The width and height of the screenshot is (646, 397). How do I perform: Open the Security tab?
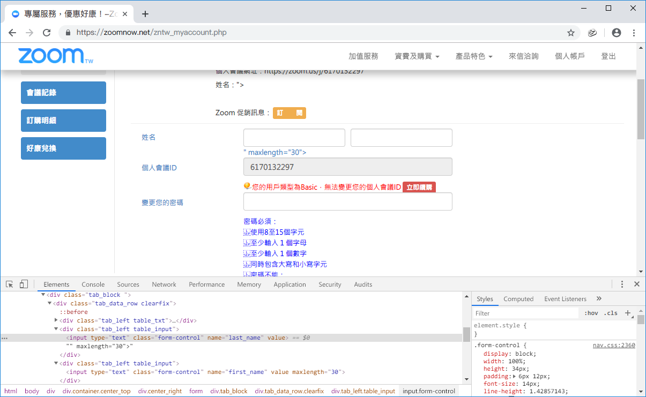tap(330, 284)
